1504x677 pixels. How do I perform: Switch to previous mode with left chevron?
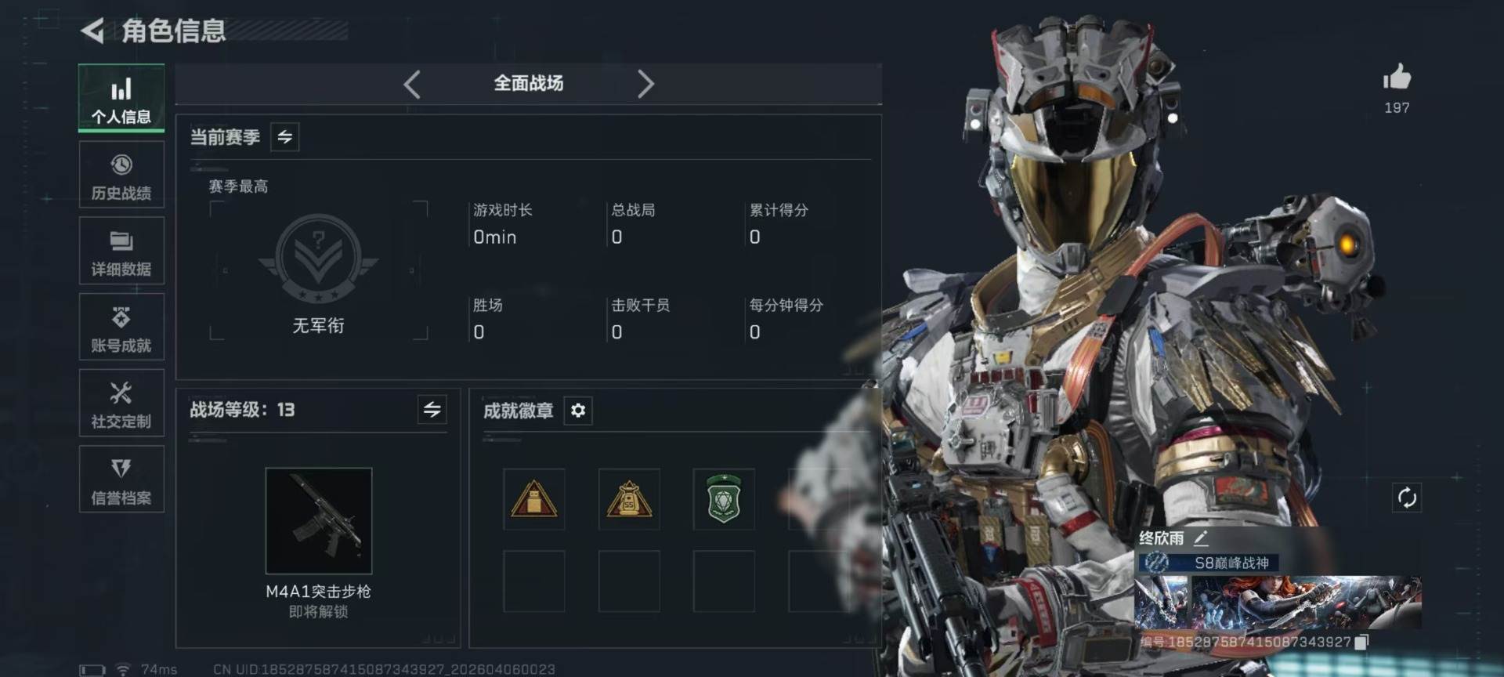(412, 84)
